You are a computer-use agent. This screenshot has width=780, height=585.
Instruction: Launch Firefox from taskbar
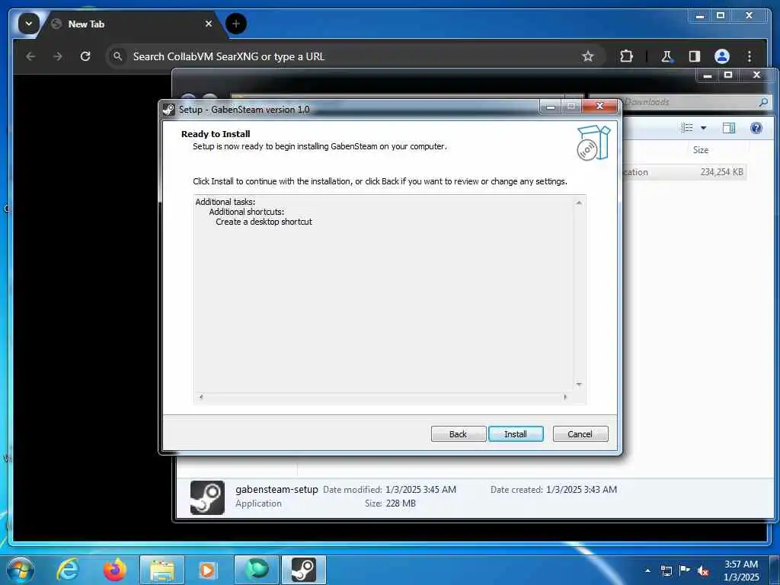[x=114, y=570]
